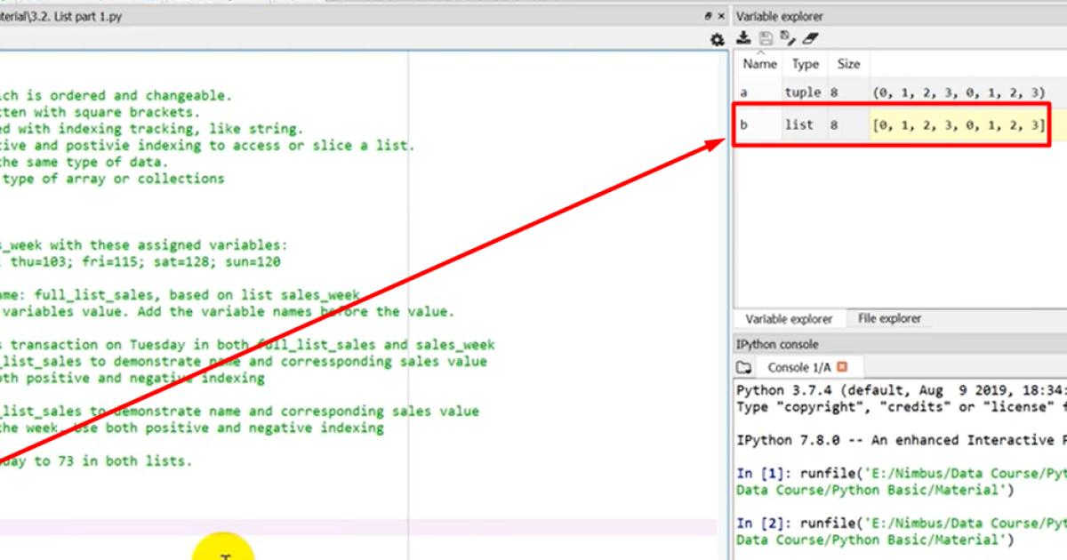Switch to the Variable explorer tab
Viewport: 1067px width, 560px height.
pyautogui.click(x=790, y=318)
